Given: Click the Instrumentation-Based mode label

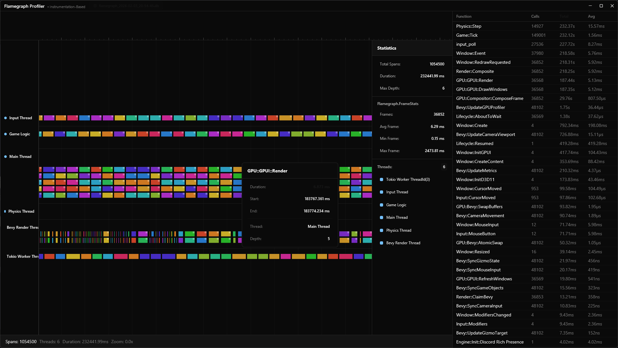Looking at the screenshot, I should pos(67,6).
